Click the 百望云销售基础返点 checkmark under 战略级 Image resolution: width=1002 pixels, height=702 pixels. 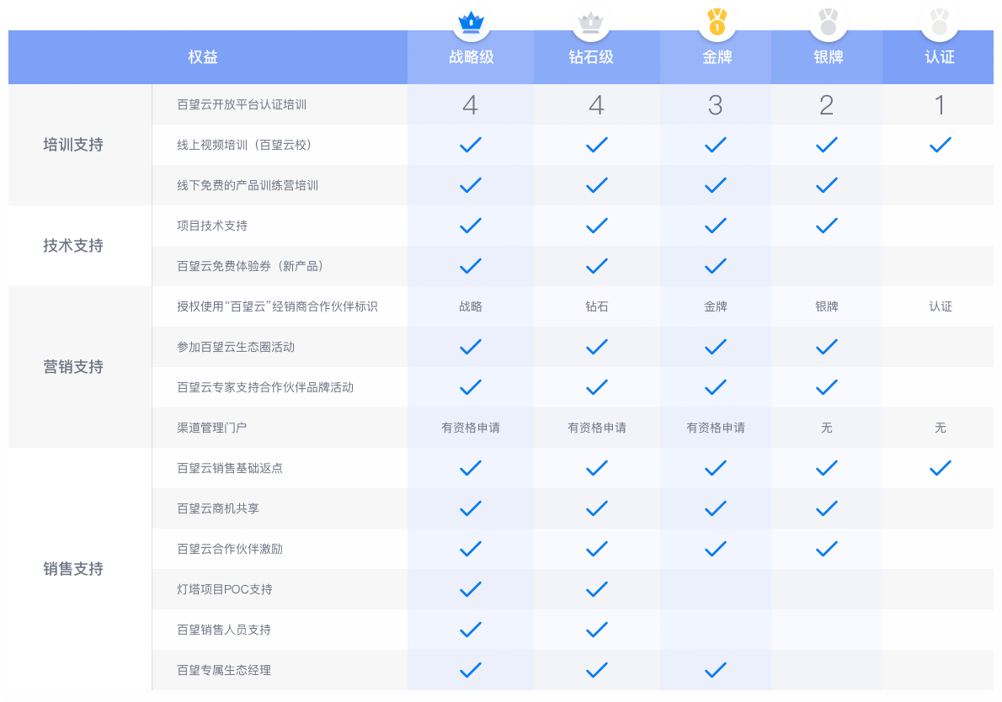[x=471, y=468]
